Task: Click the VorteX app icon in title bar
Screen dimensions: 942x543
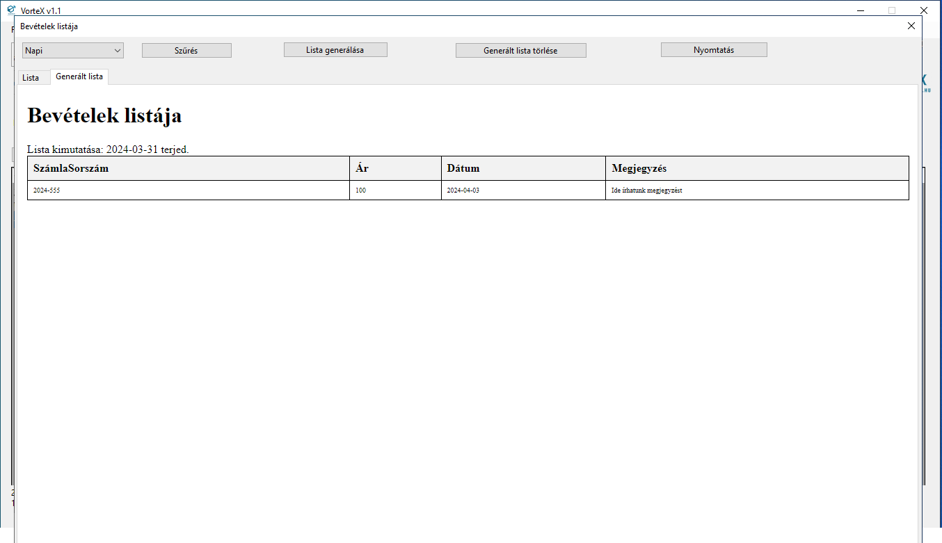Action: click(11, 10)
